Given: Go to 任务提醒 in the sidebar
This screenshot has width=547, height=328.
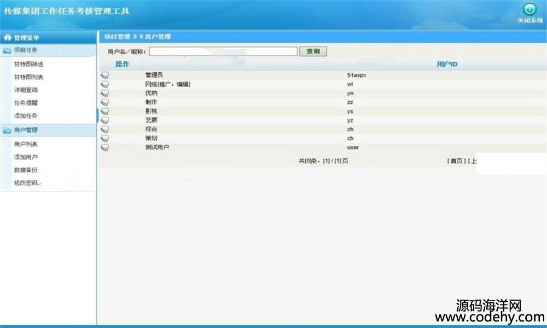Looking at the screenshot, I should click(x=26, y=103).
